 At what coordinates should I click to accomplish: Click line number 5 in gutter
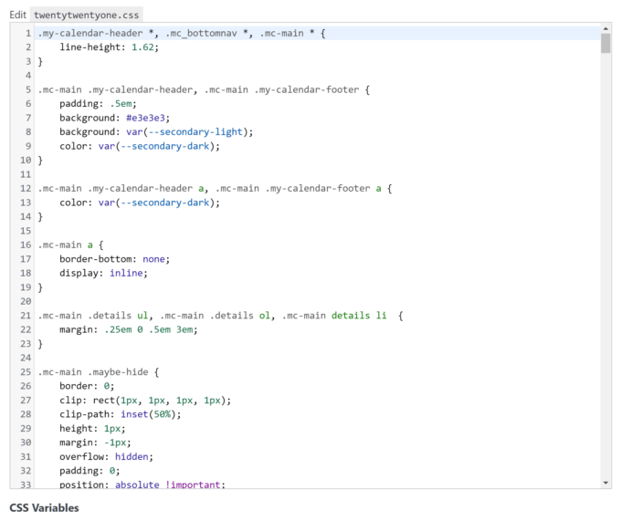(28, 89)
